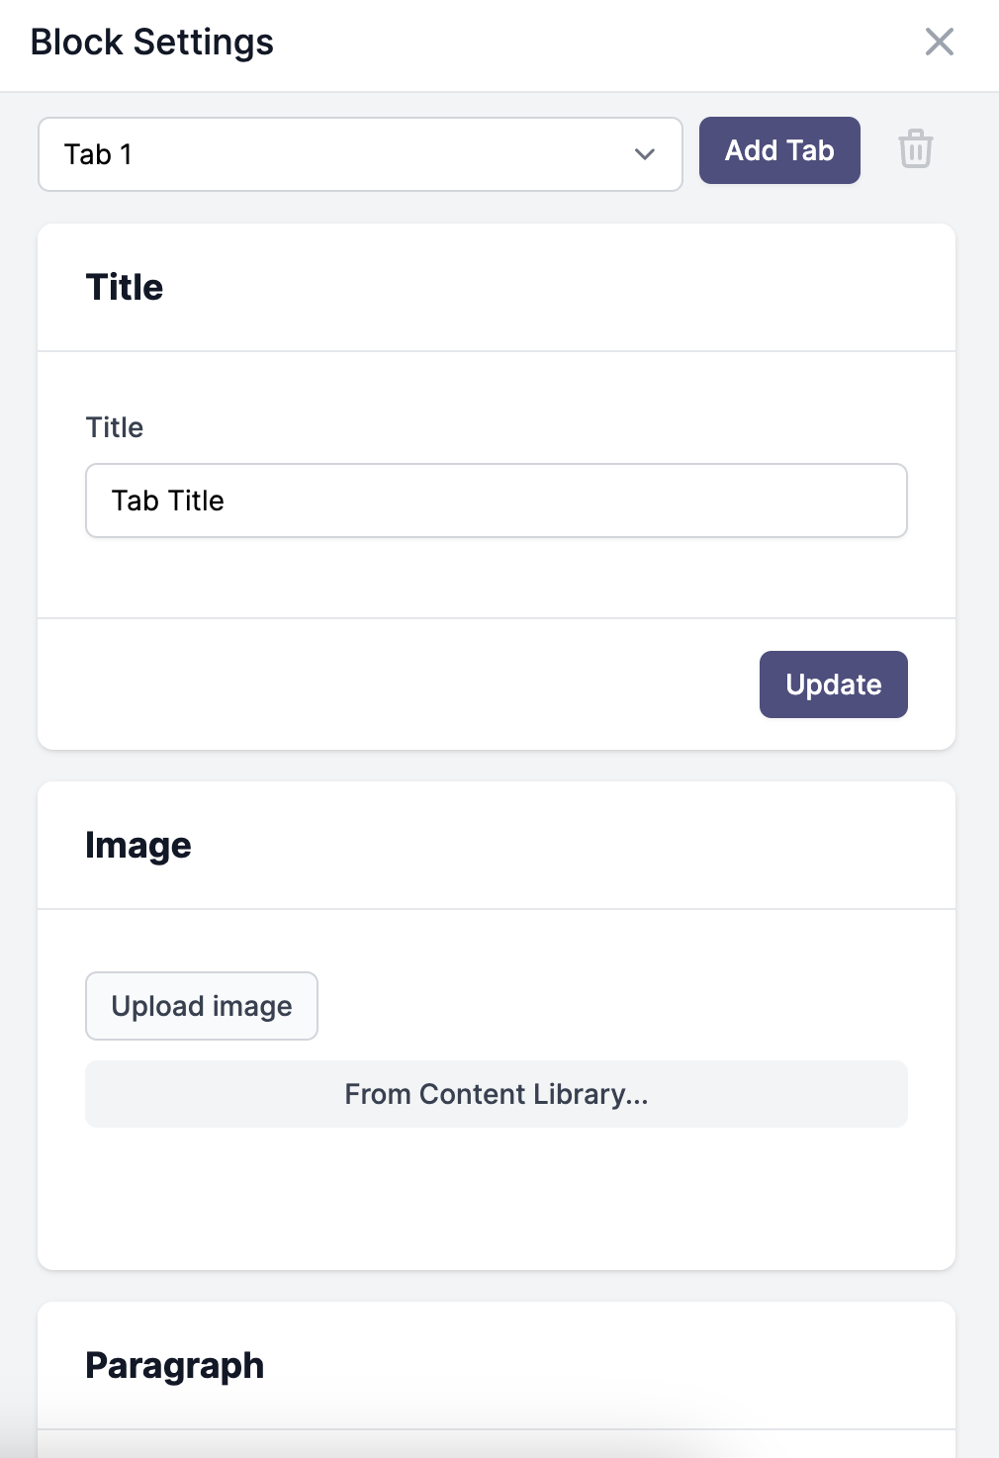Choose From Content Library... option
The image size is (999, 1458).
tap(497, 1094)
